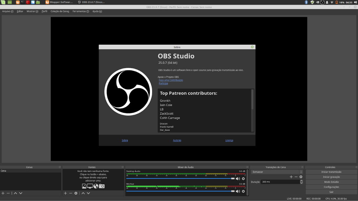Viewport: 358px width, 201px height.
Task: Mute the Mic/Aux speaker
Action: [238, 191]
